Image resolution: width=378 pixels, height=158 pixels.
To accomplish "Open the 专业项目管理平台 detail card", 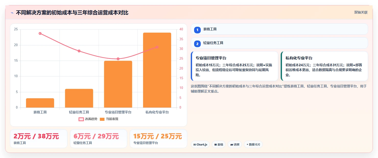I will (234, 66).
